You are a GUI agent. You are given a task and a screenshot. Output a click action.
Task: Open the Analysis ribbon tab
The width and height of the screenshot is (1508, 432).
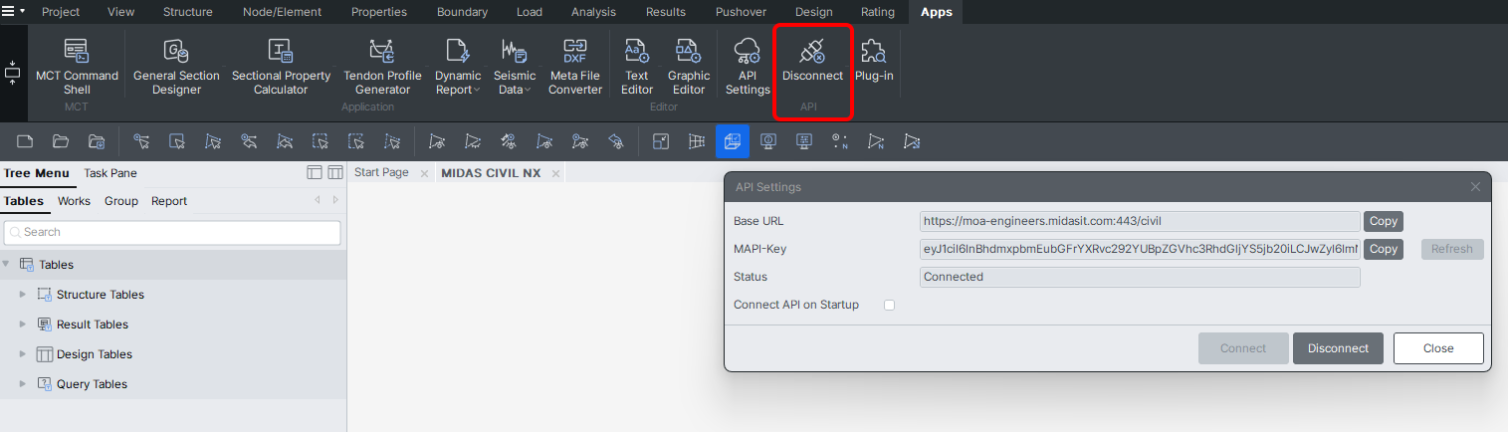pos(593,12)
